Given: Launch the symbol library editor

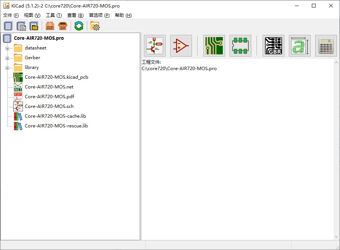Looking at the screenshot, I should coord(181,46).
